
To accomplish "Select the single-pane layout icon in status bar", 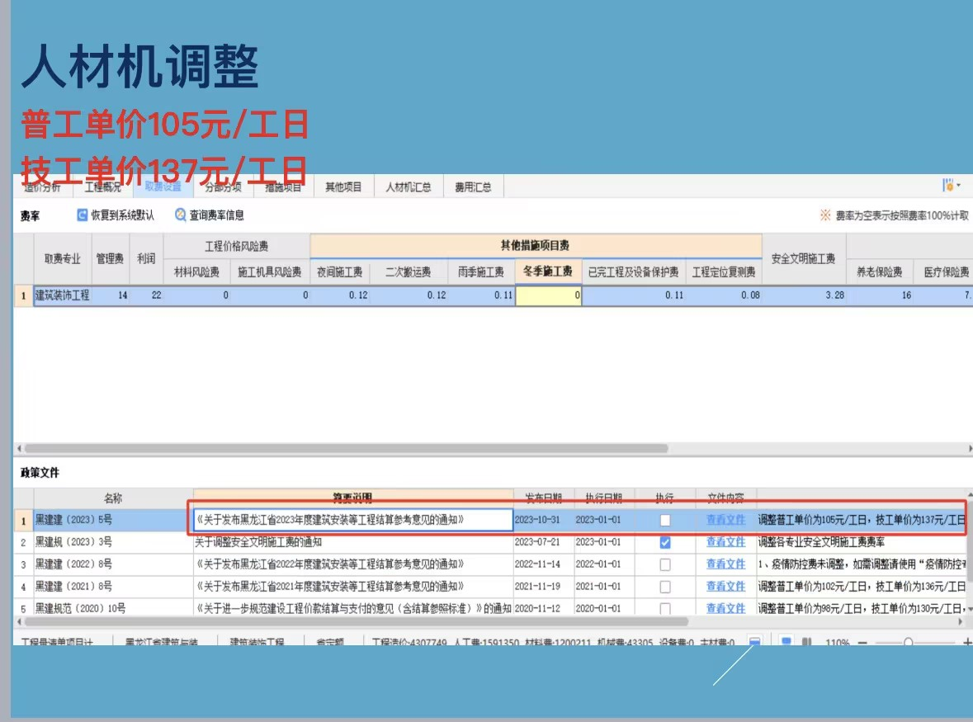I will 786,642.
